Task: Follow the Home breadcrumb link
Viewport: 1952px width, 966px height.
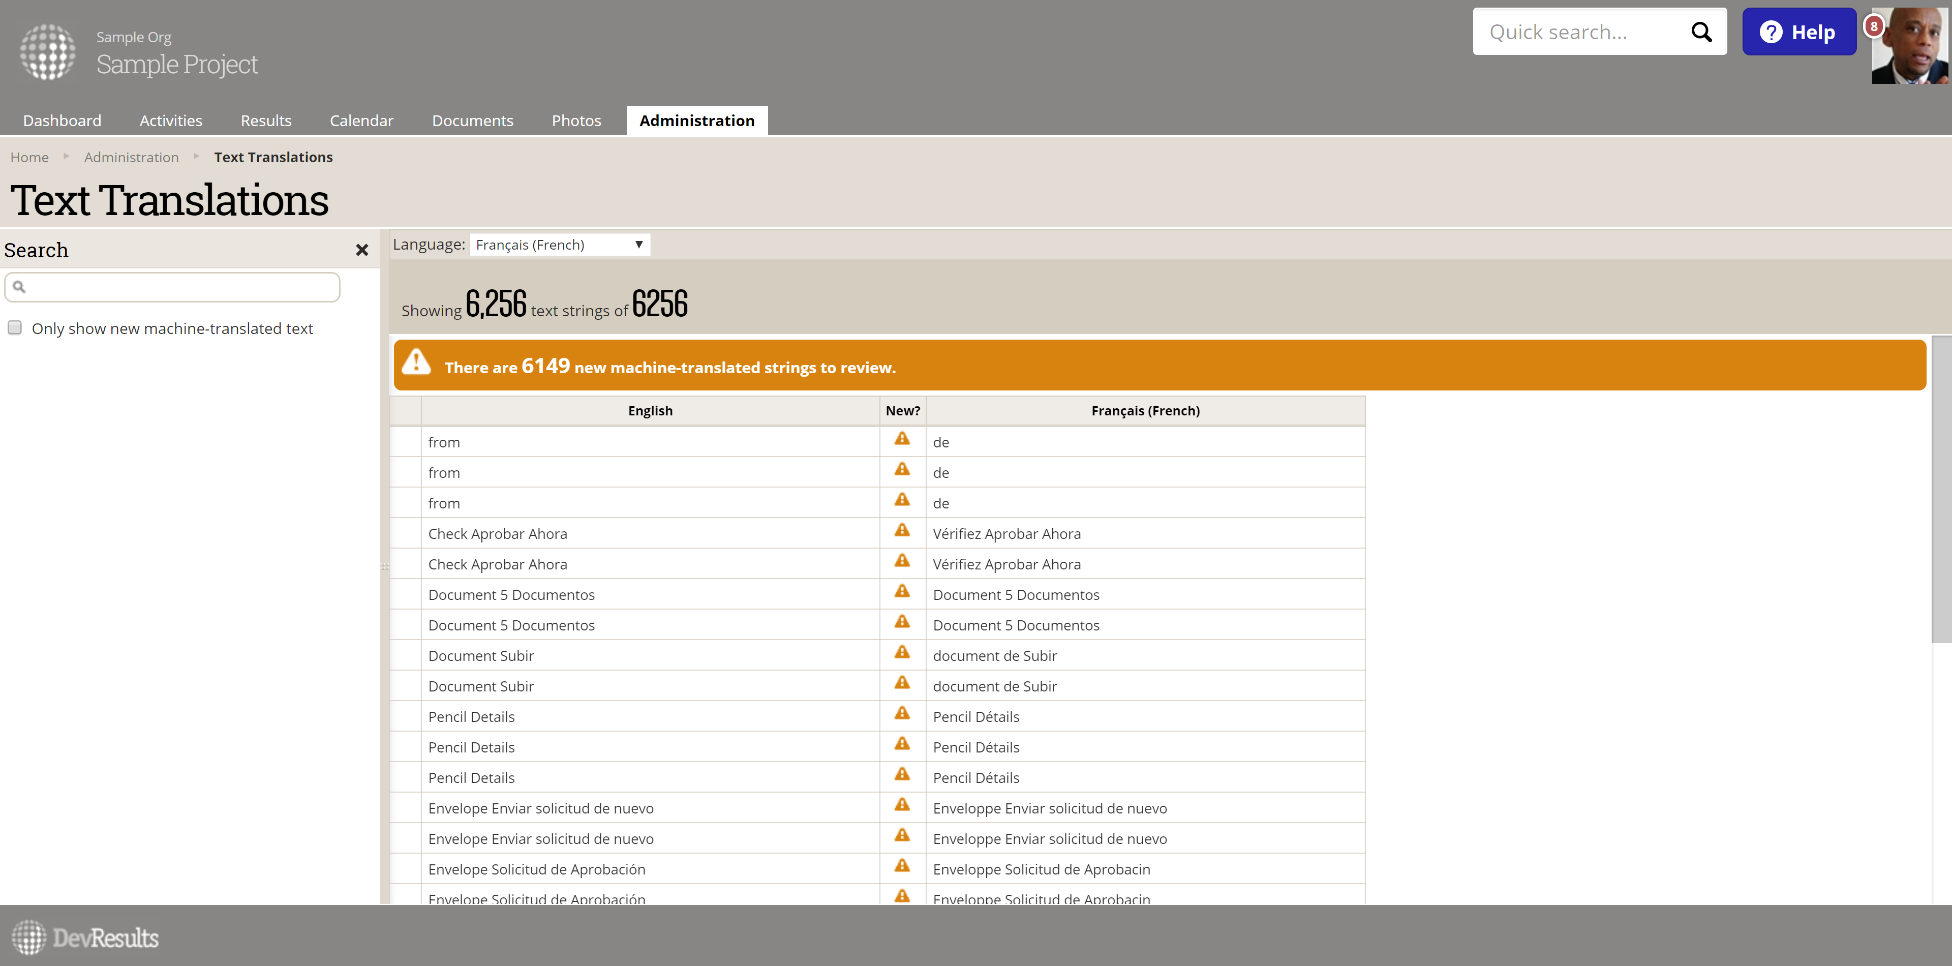Action: tap(29, 157)
